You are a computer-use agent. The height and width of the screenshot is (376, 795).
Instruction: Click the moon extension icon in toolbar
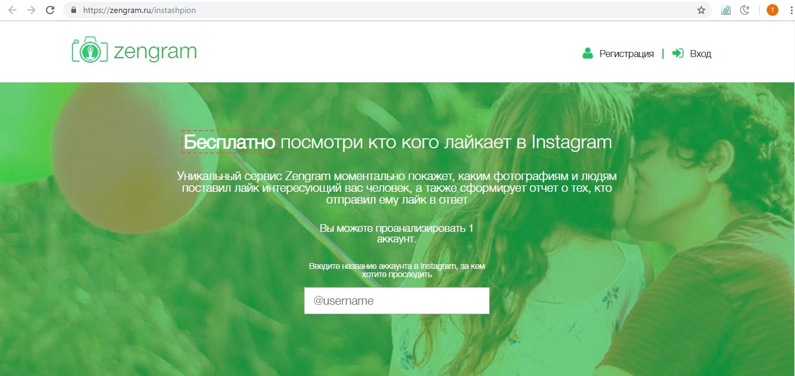[745, 10]
